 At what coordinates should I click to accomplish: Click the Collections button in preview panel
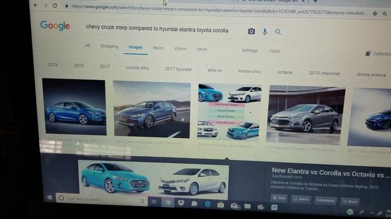[325, 200]
